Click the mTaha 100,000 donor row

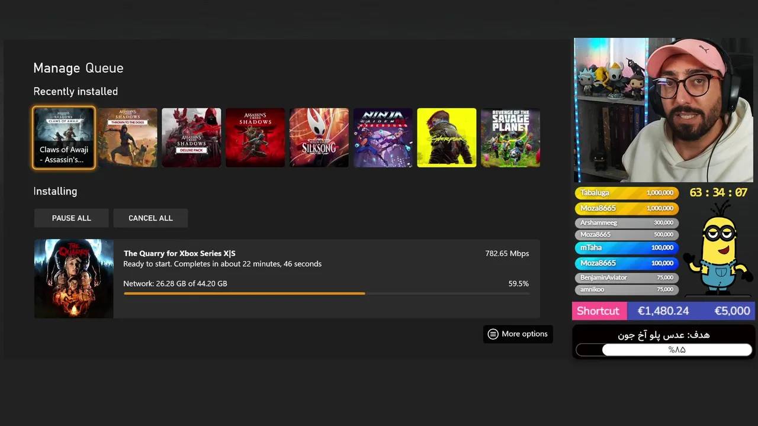(627, 248)
